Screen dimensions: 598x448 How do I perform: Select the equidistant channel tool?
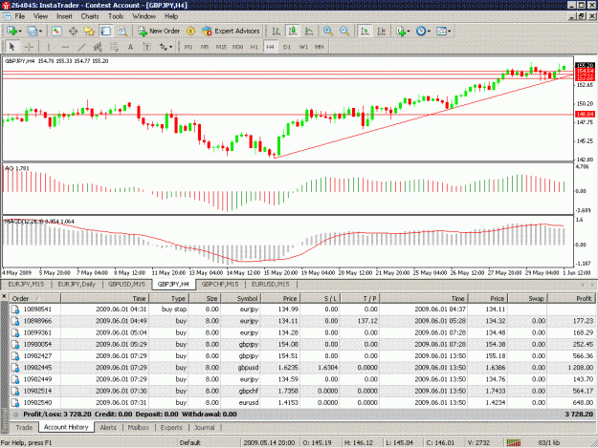coord(98,47)
